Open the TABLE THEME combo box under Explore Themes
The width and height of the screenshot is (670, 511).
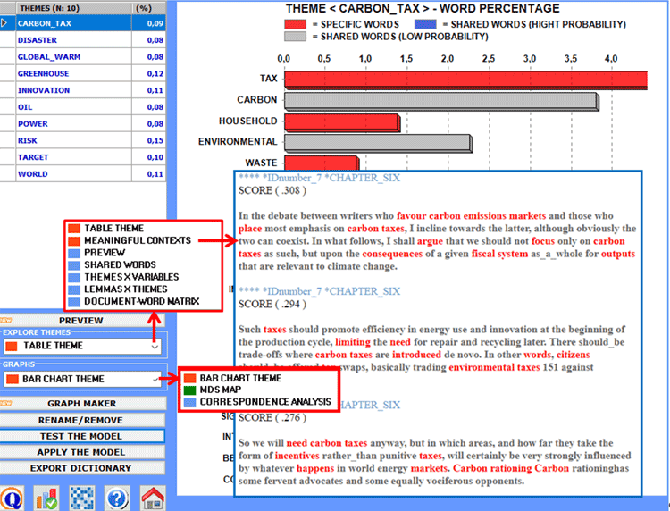tap(82, 346)
